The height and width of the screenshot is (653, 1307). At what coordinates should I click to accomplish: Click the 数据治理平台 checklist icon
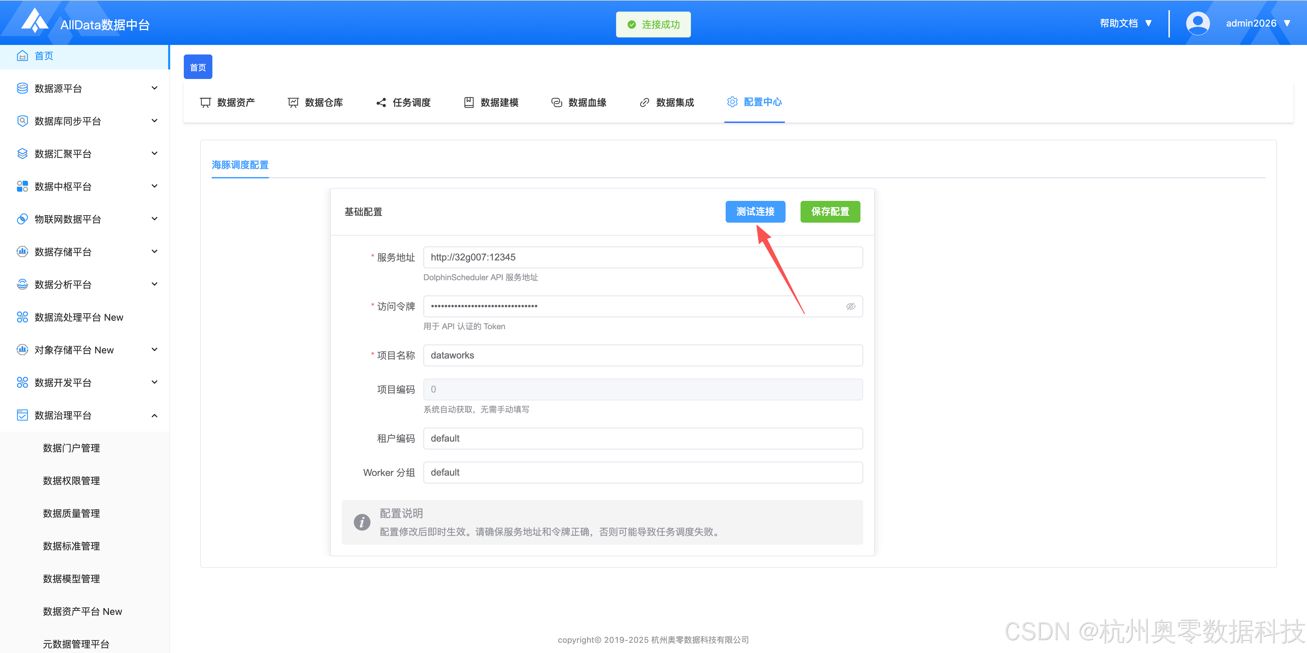coord(22,415)
